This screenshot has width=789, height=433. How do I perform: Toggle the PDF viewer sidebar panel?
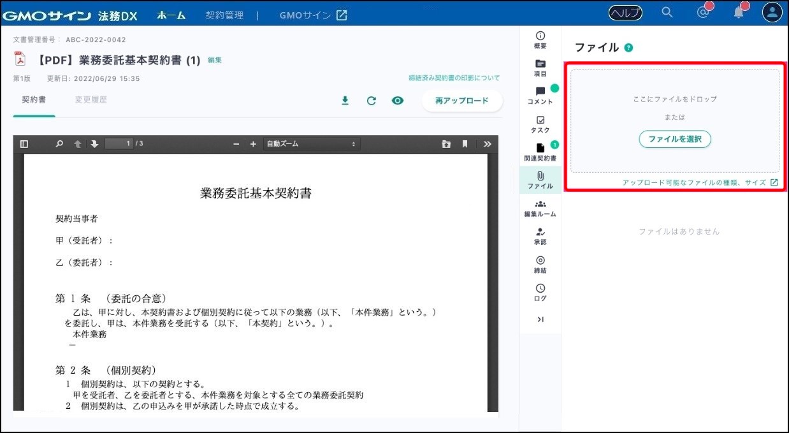24,144
